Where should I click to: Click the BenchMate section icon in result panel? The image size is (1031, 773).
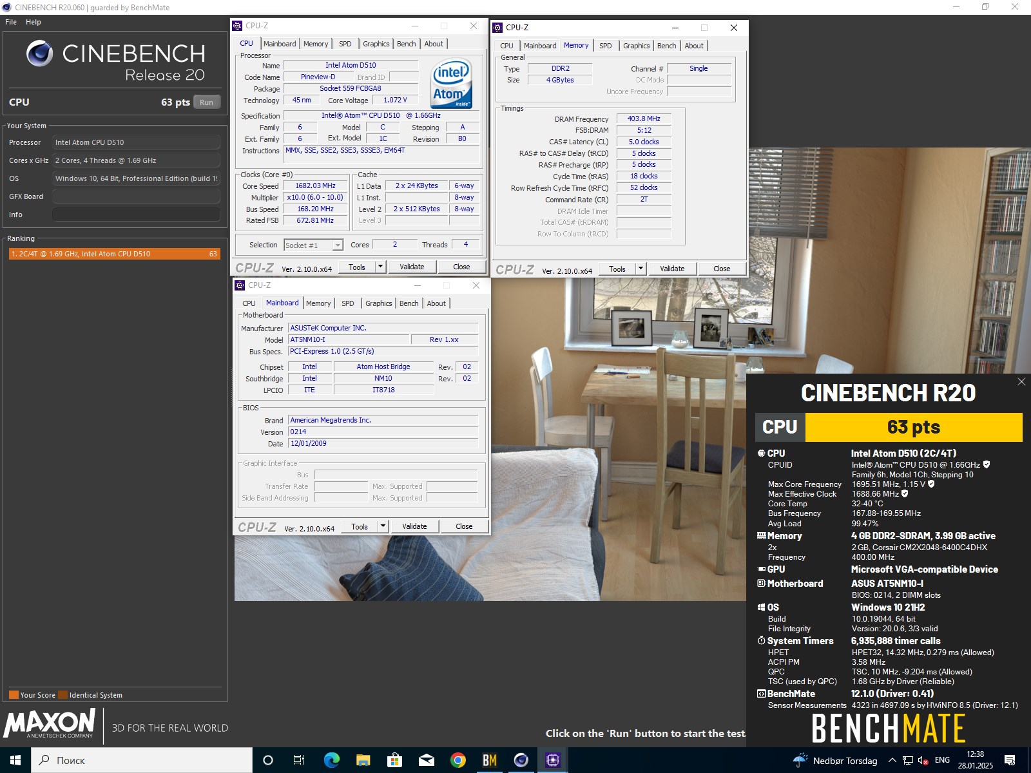click(x=761, y=694)
